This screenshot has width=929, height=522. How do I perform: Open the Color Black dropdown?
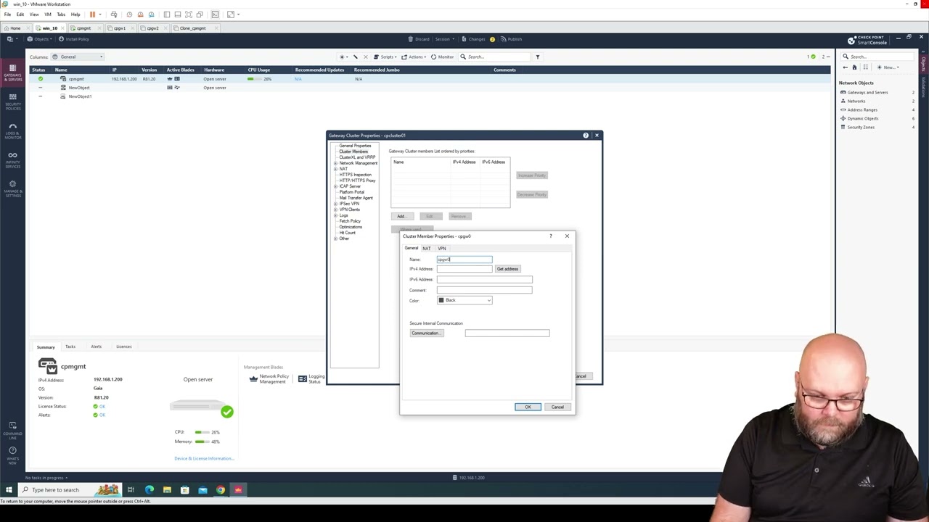(x=464, y=300)
